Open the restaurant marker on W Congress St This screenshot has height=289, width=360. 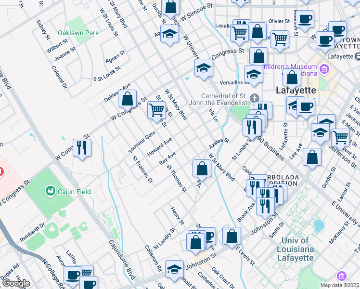(x=82, y=149)
